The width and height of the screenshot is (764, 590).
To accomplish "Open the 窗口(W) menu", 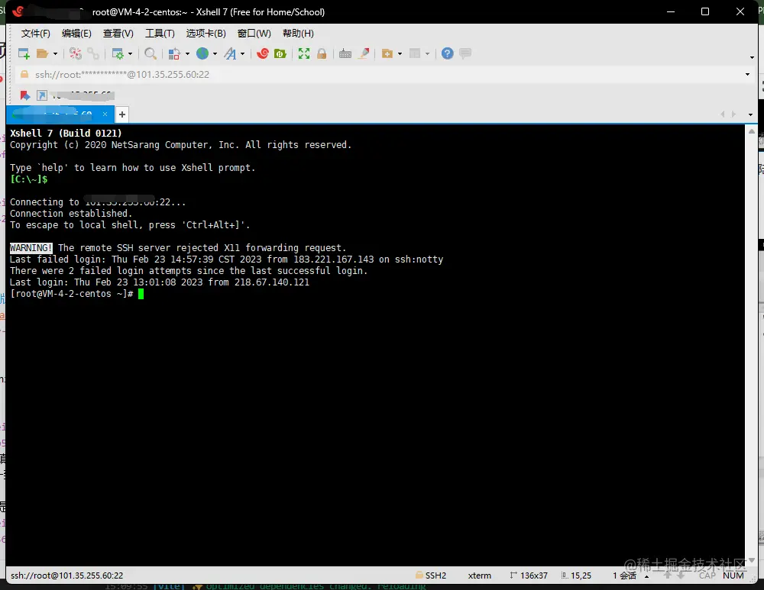I will (x=254, y=33).
